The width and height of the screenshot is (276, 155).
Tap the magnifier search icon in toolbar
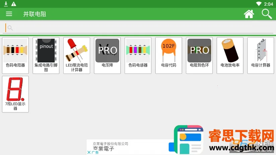click(267, 14)
